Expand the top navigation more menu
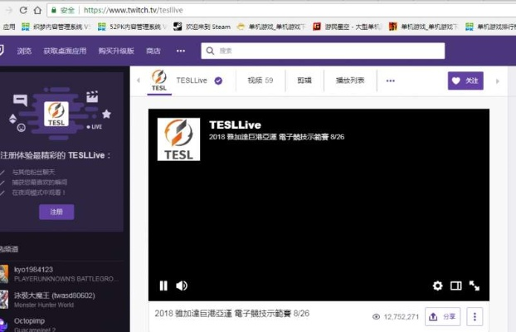This screenshot has height=332, width=516. click(x=180, y=51)
